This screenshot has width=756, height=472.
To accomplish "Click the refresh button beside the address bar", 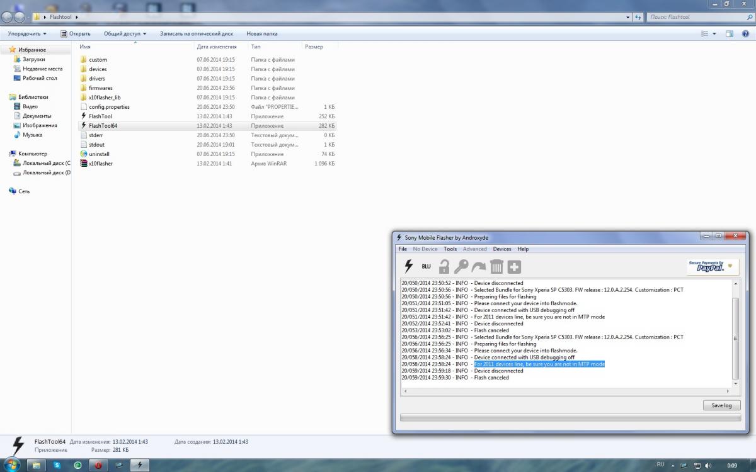I will tap(639, 17).
